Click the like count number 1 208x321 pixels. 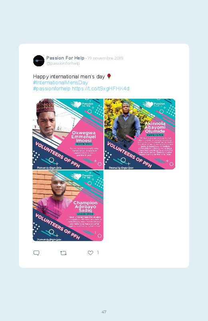click(x=98, y=253)
